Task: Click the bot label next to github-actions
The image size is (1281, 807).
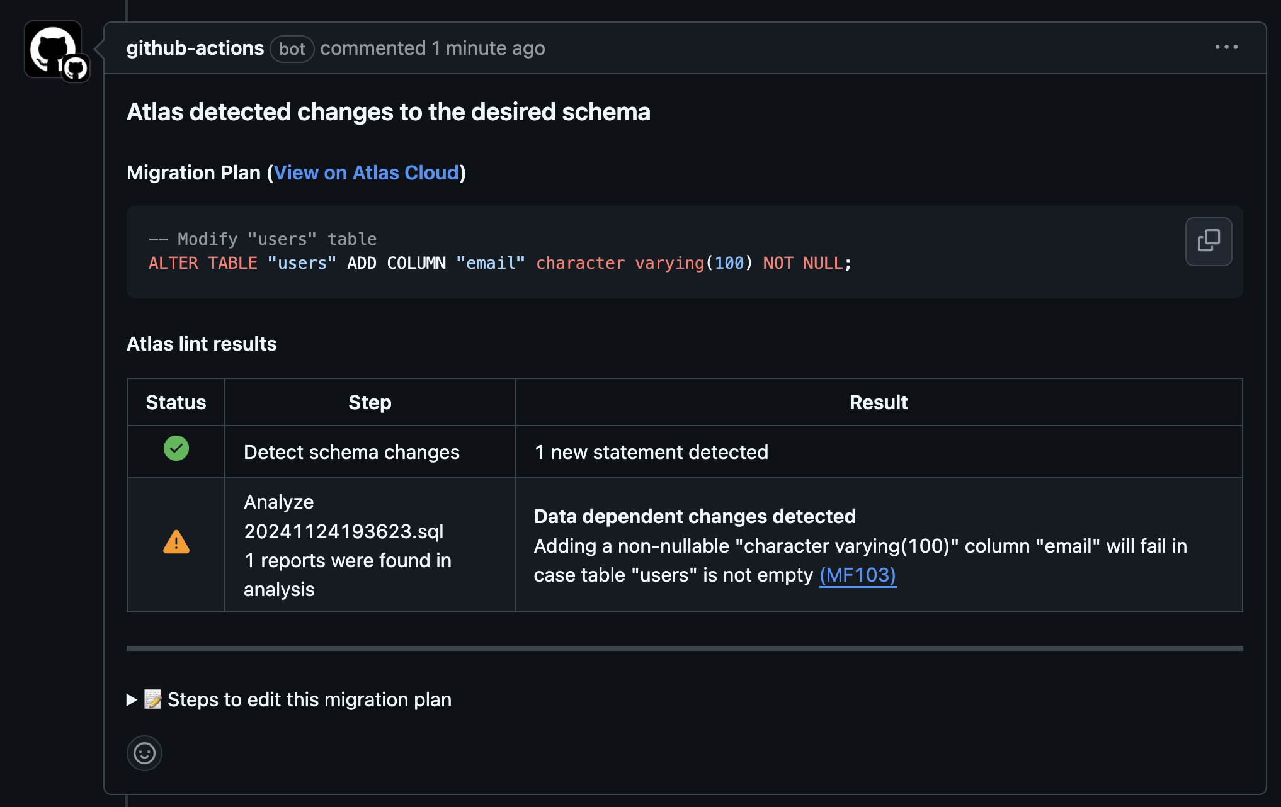Action: pyautogui.click(x=292, y=48)
